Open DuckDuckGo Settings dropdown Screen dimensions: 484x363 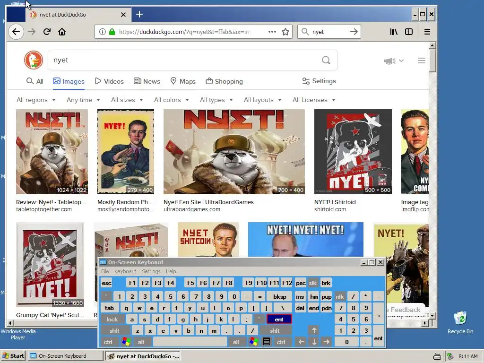click(x=319, y=81)
